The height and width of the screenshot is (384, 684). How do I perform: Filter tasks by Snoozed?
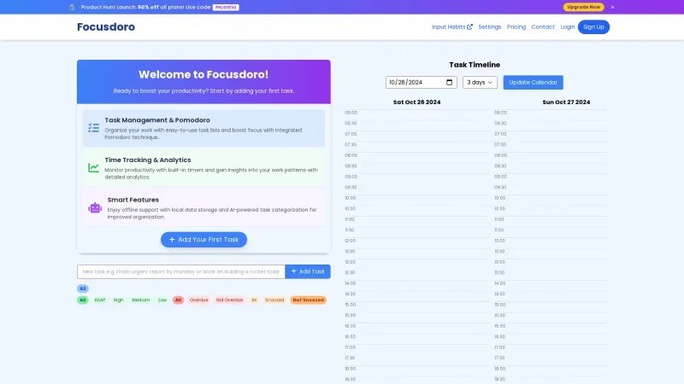274,300
